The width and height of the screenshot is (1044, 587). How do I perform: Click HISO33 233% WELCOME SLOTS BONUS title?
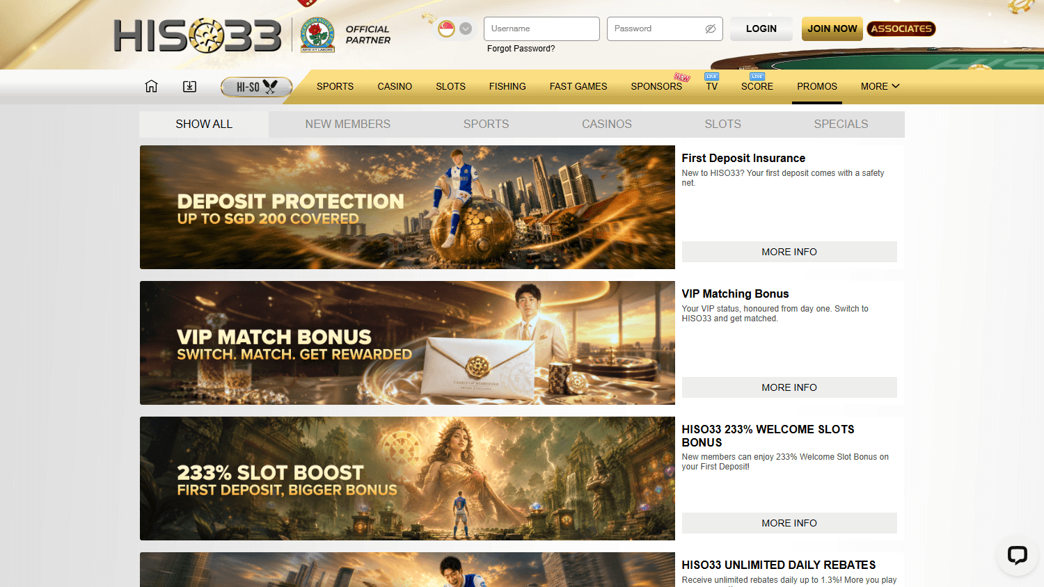[x=768, y=436]
